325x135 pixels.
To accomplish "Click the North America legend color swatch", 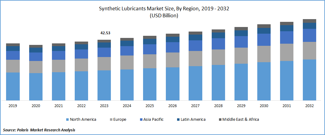I will (x=67, y=120).
